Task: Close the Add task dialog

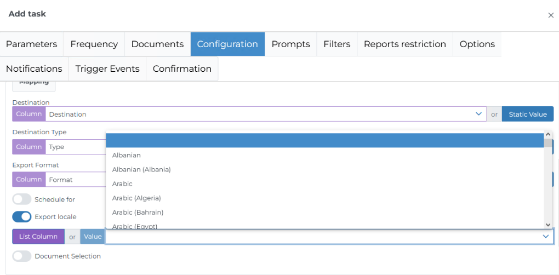Action: [x=551, y=15]
